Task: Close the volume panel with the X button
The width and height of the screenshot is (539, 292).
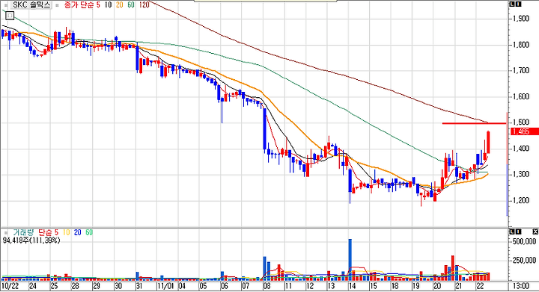Action: (x=535, y=232)
